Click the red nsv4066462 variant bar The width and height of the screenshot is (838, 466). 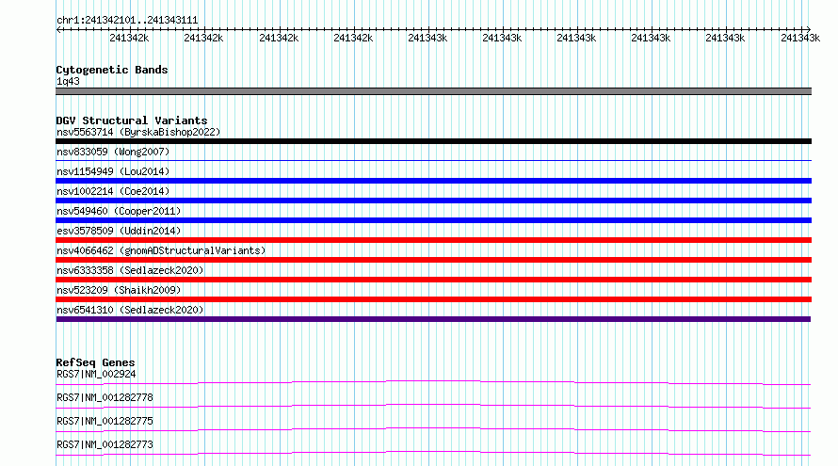tap(433, 260)
